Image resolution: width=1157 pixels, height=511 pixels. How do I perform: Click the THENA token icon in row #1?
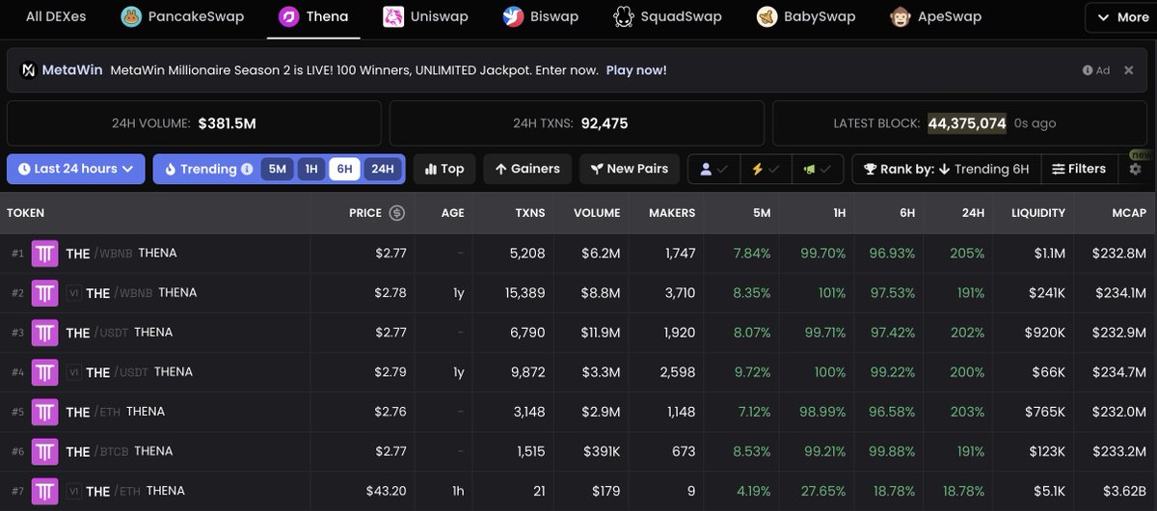45,254
